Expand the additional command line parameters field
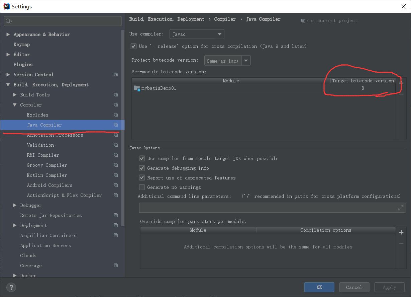The height and width of the screenshot is (297, 411). coord(401,208)
